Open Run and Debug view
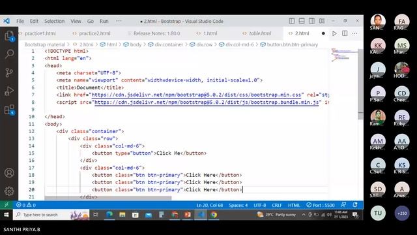This screenshot has width=417, height=235. (9, 91)
